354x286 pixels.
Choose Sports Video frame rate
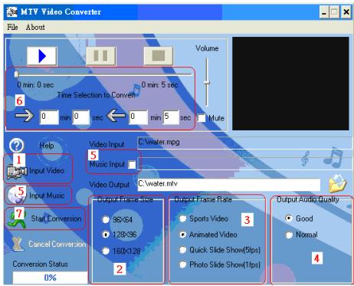coord(182,219)
